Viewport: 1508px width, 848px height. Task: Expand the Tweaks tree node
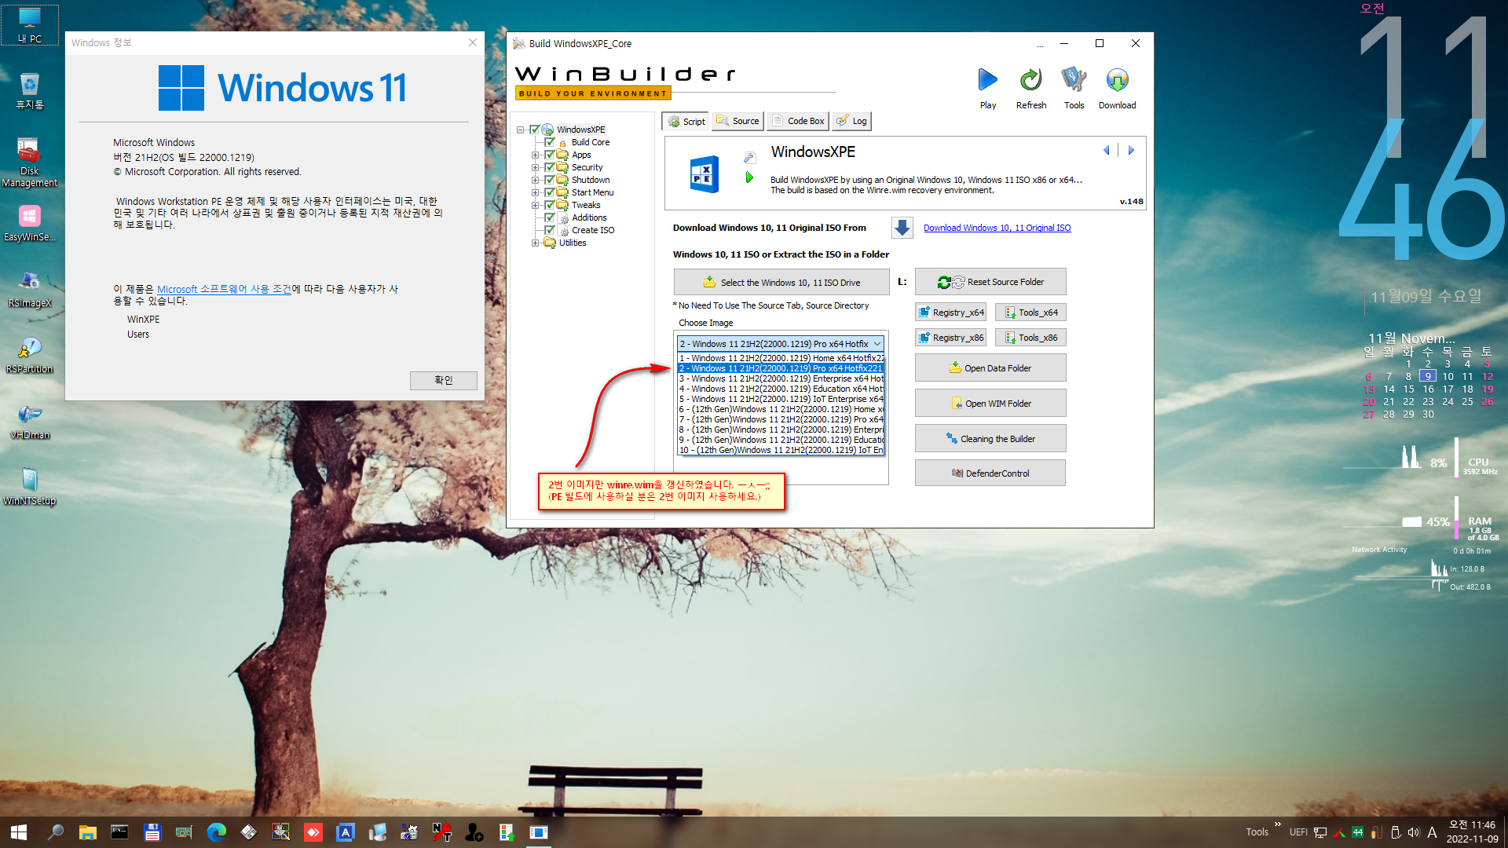click(535, 205)
